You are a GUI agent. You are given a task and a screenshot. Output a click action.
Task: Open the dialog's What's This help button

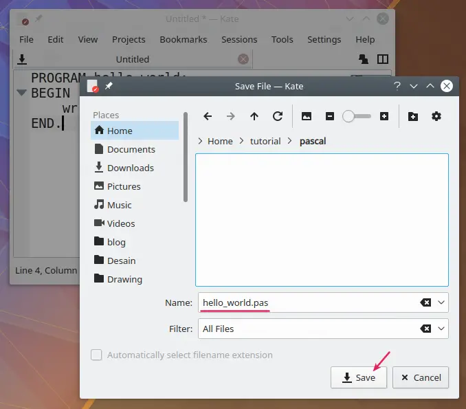pyautogui.click(x=397, y=86)
